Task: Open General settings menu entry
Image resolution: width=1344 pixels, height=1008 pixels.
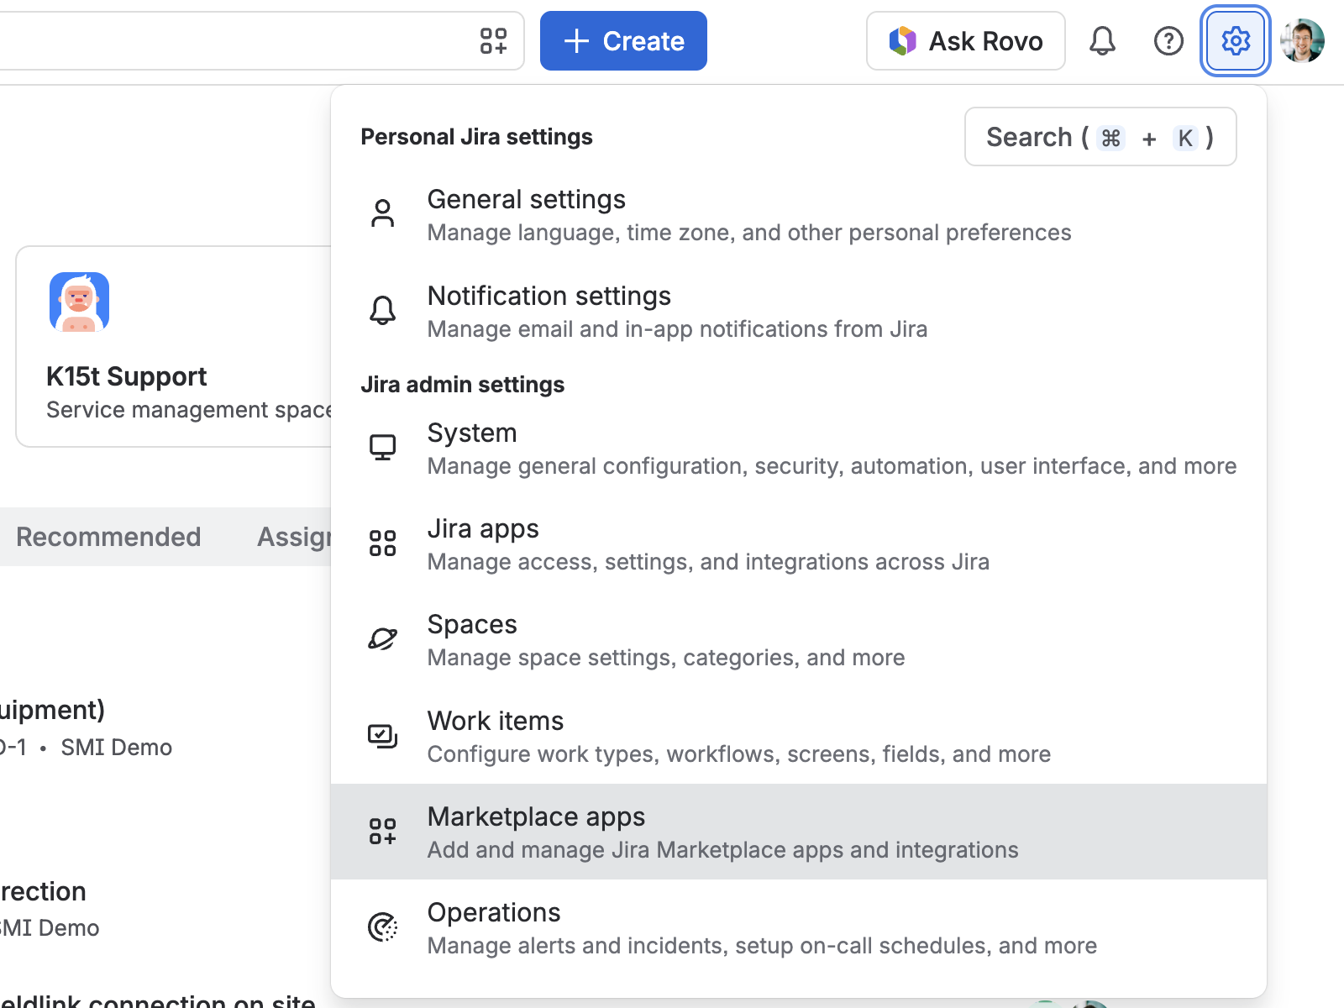Action: click(799, 215)
